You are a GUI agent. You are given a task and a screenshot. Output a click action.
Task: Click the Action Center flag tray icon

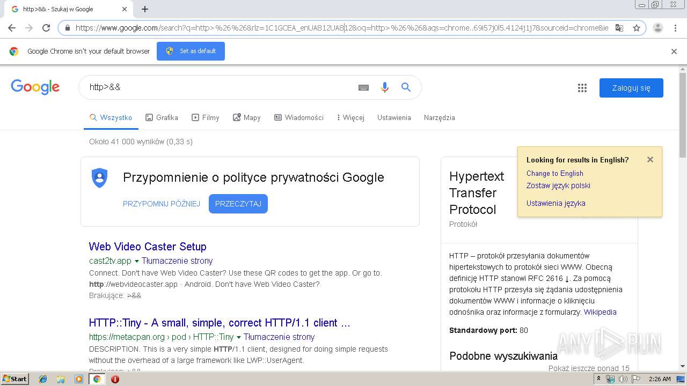636,379
